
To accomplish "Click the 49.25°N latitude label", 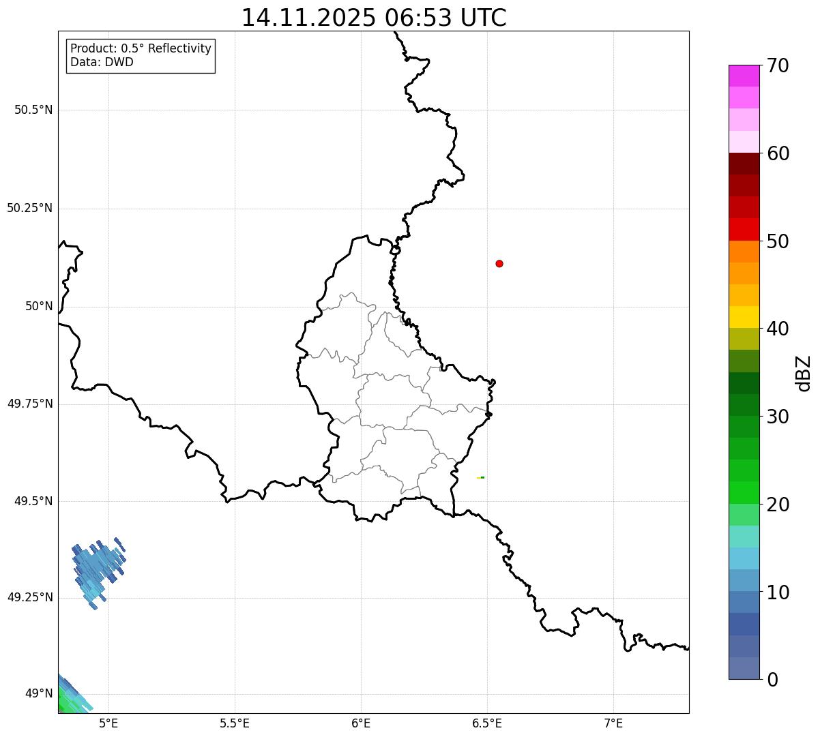I will tap(30, 597).
